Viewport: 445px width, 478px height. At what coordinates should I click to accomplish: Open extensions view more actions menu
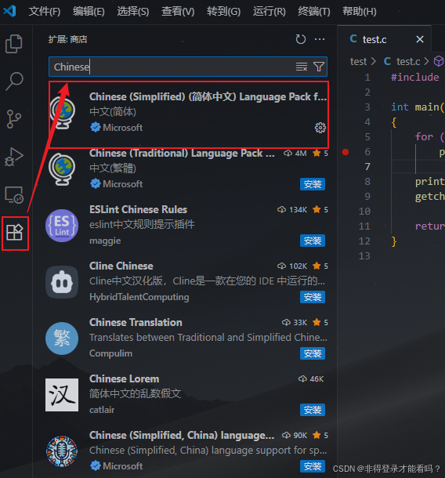[320, 39]
